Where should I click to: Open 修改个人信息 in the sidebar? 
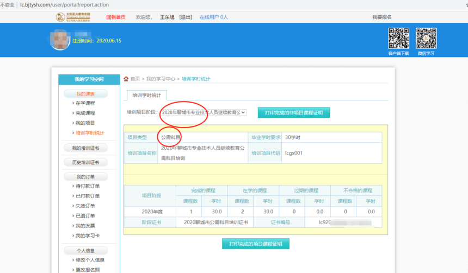[x=90, y=260]
